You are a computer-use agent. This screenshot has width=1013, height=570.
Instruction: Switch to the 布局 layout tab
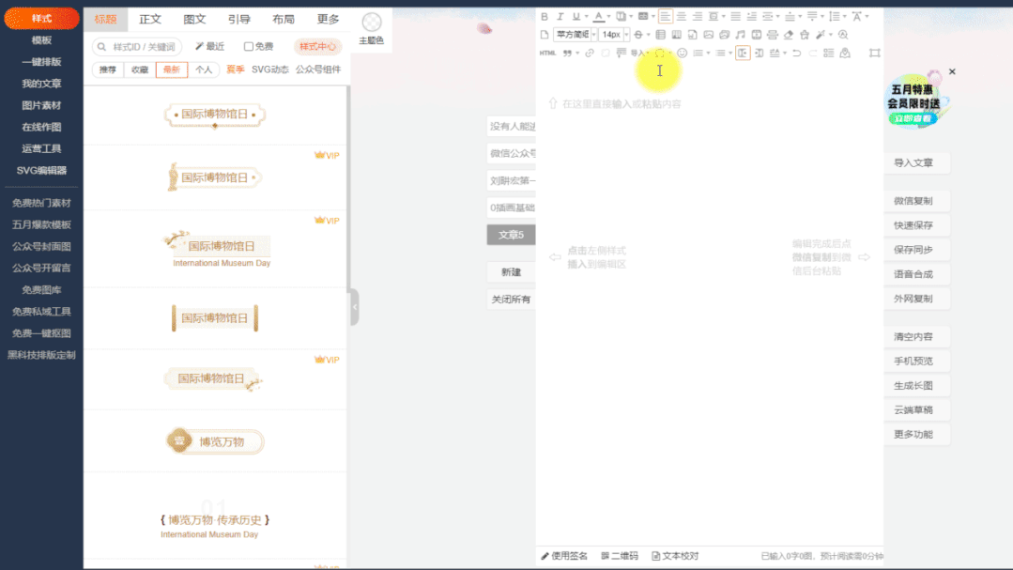283,20
